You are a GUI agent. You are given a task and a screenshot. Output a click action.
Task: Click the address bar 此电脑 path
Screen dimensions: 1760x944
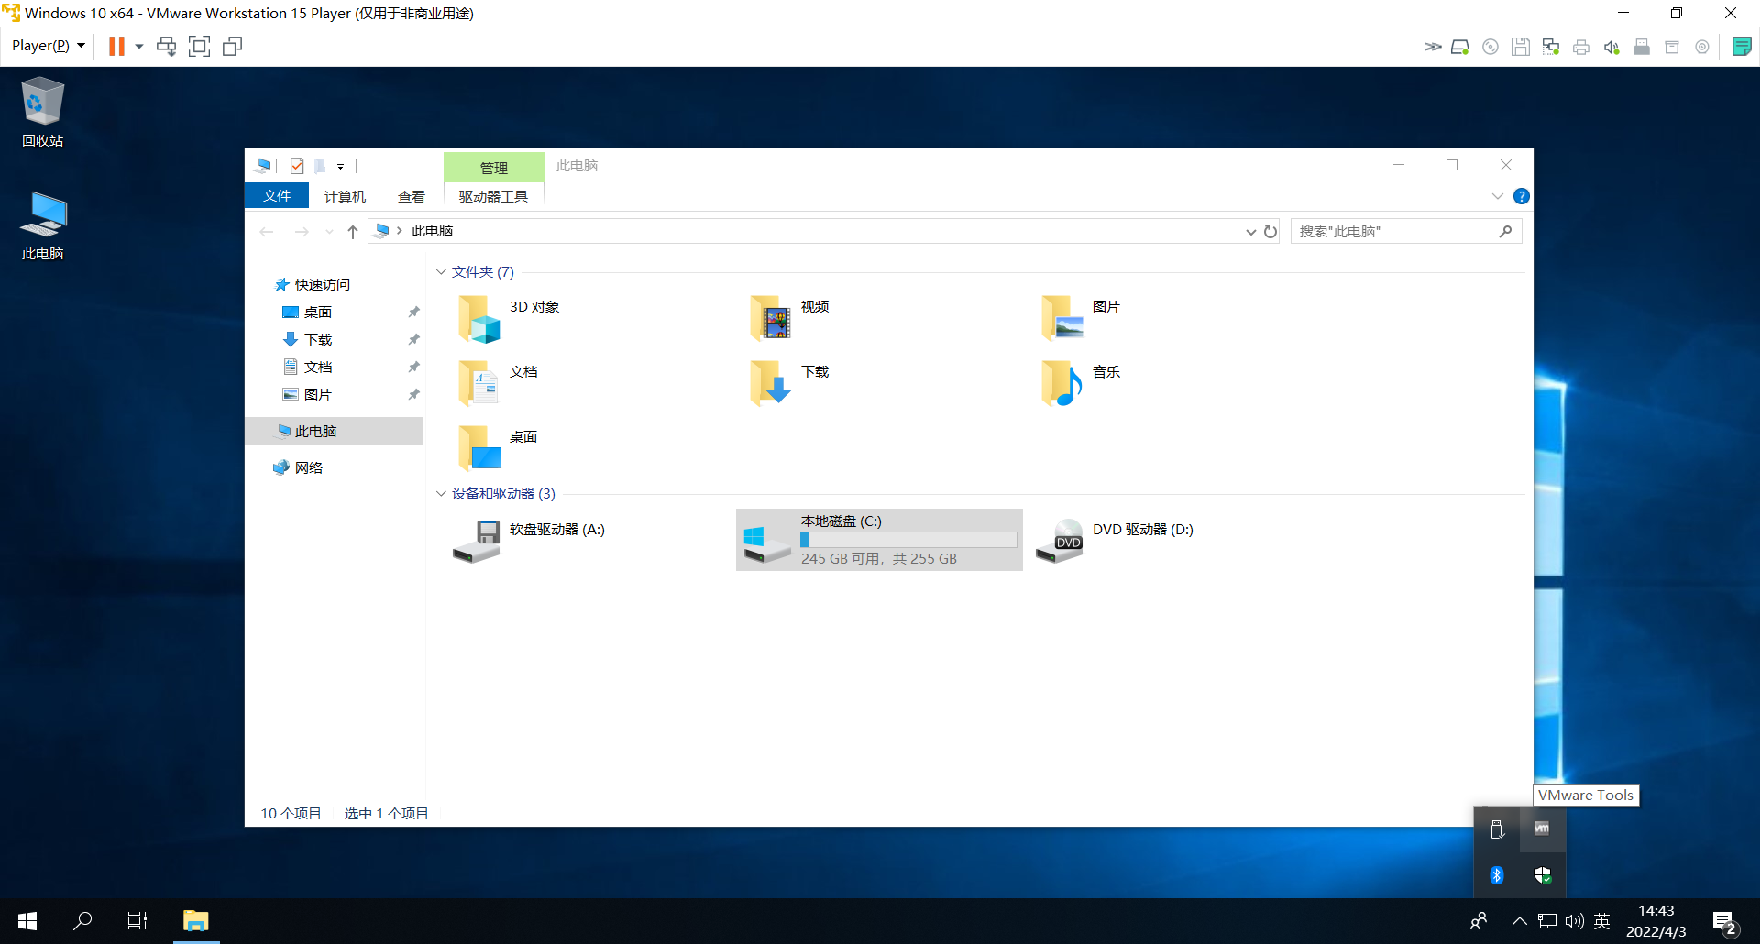[x=432, y=231]
